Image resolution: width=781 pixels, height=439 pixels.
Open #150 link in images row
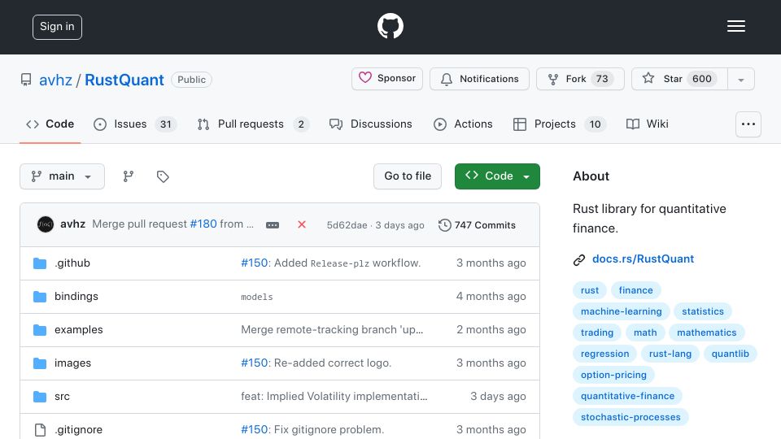click(x=255, y=363)
